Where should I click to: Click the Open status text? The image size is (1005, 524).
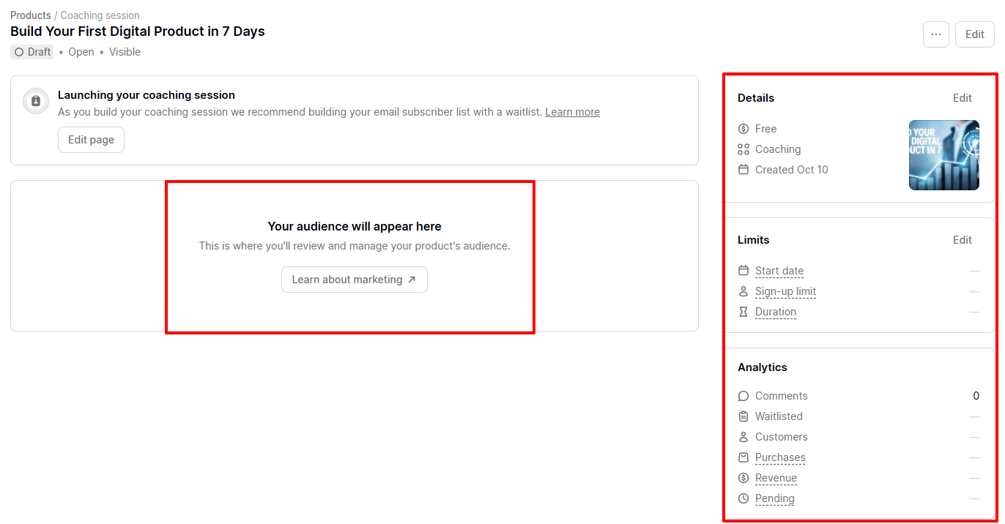tap(81, 52)
